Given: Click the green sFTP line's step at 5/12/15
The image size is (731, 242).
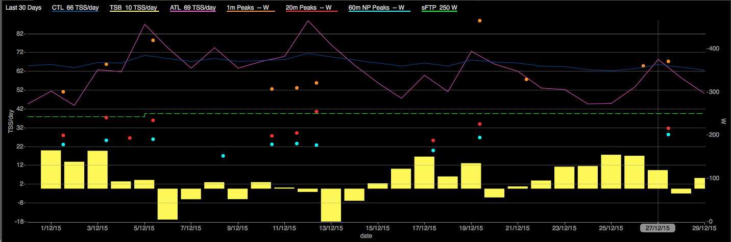Looking at the screenshot, I should click(x=145, y=115).
